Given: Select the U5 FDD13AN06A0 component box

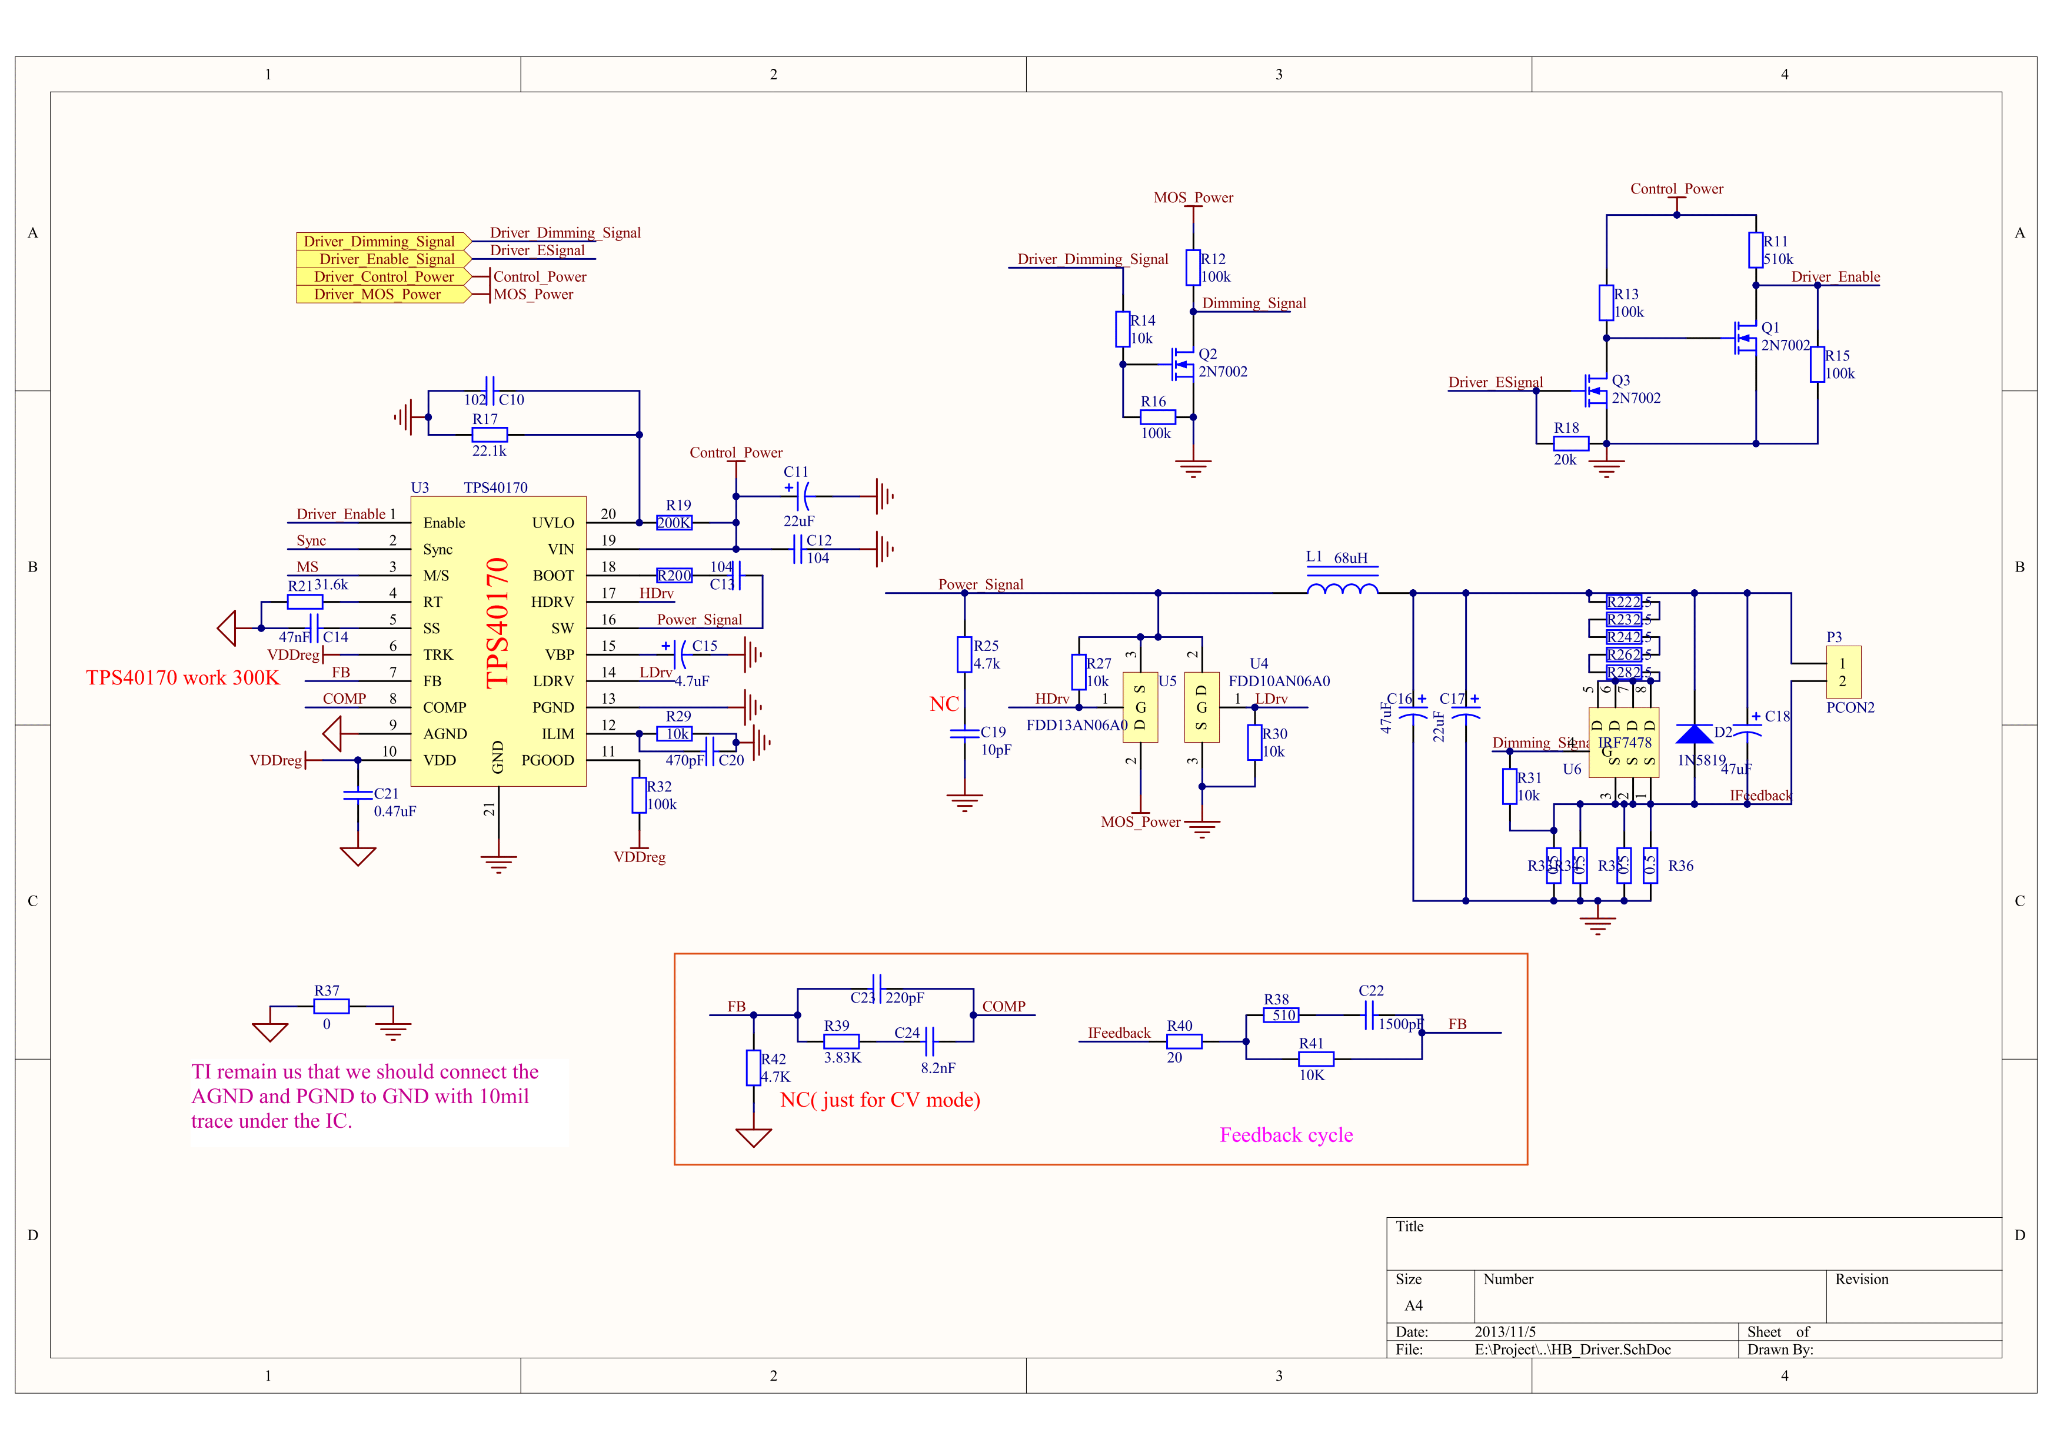Looking at the screenshot, I should pyautogui.click(x=1140, y=707).
